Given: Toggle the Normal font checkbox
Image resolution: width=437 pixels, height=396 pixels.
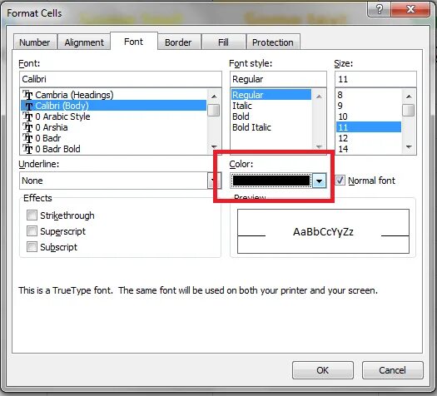Looking at the screenshot, I should 340,181.
